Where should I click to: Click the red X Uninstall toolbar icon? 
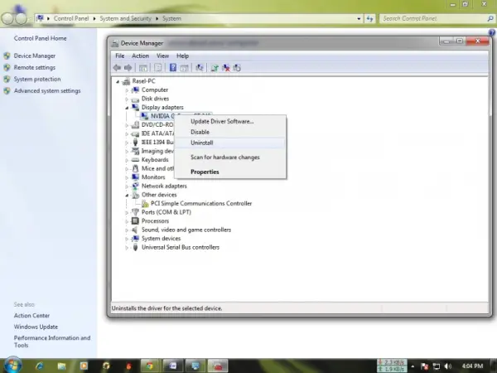tap(225, 68)
